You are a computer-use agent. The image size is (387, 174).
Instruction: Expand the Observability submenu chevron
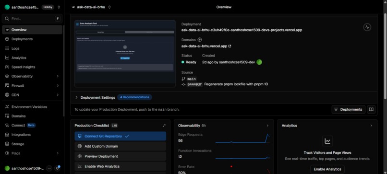coord(58,76)
